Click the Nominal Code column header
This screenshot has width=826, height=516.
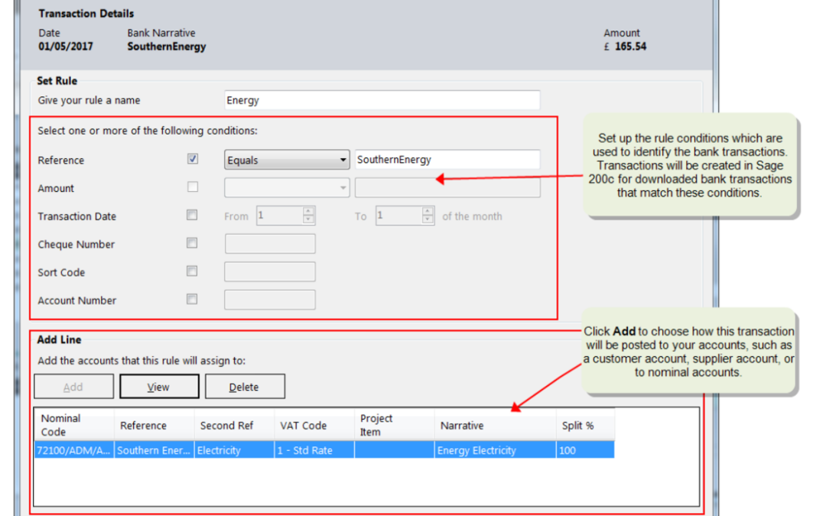(73, 425)
